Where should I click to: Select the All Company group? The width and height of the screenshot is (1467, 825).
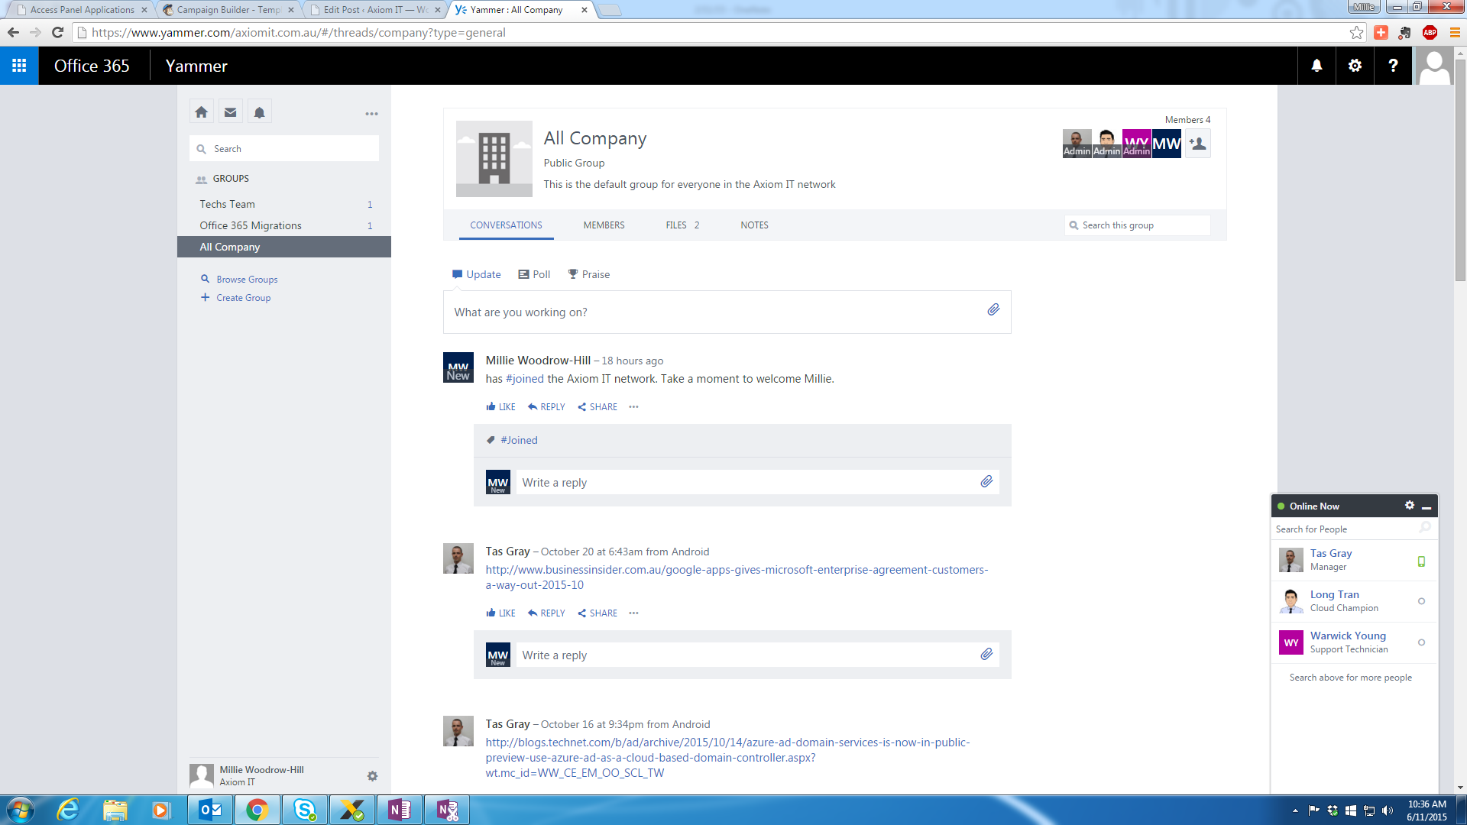[284, 247]
